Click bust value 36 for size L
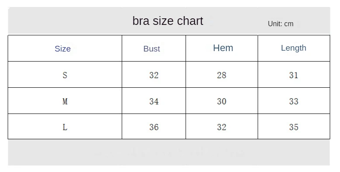This screenshot has width=340, height=172. (154, 127)
